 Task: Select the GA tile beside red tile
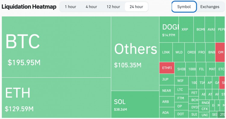tap(216, 83)
